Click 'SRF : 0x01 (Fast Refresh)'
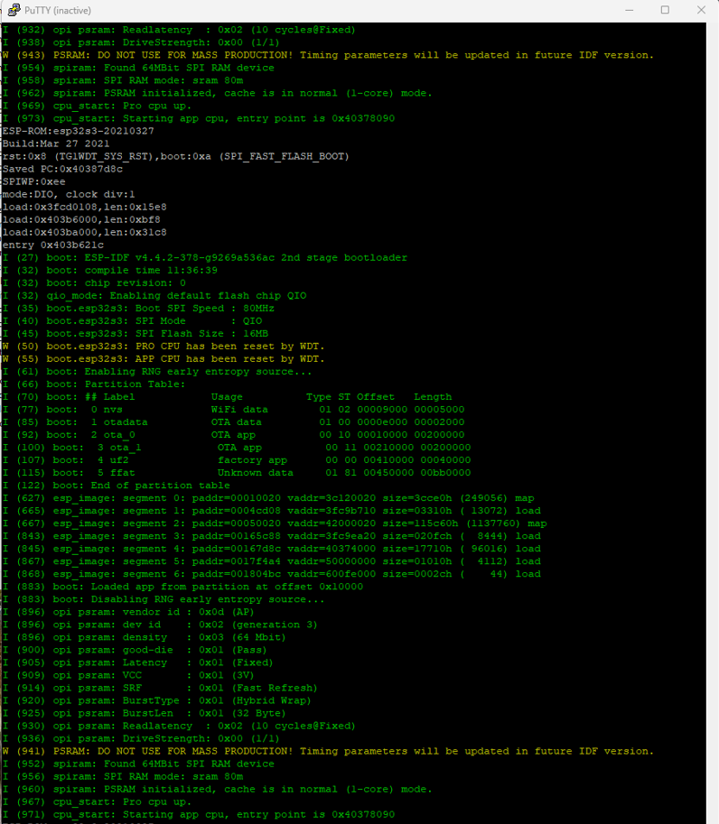 tap(219, 688)
